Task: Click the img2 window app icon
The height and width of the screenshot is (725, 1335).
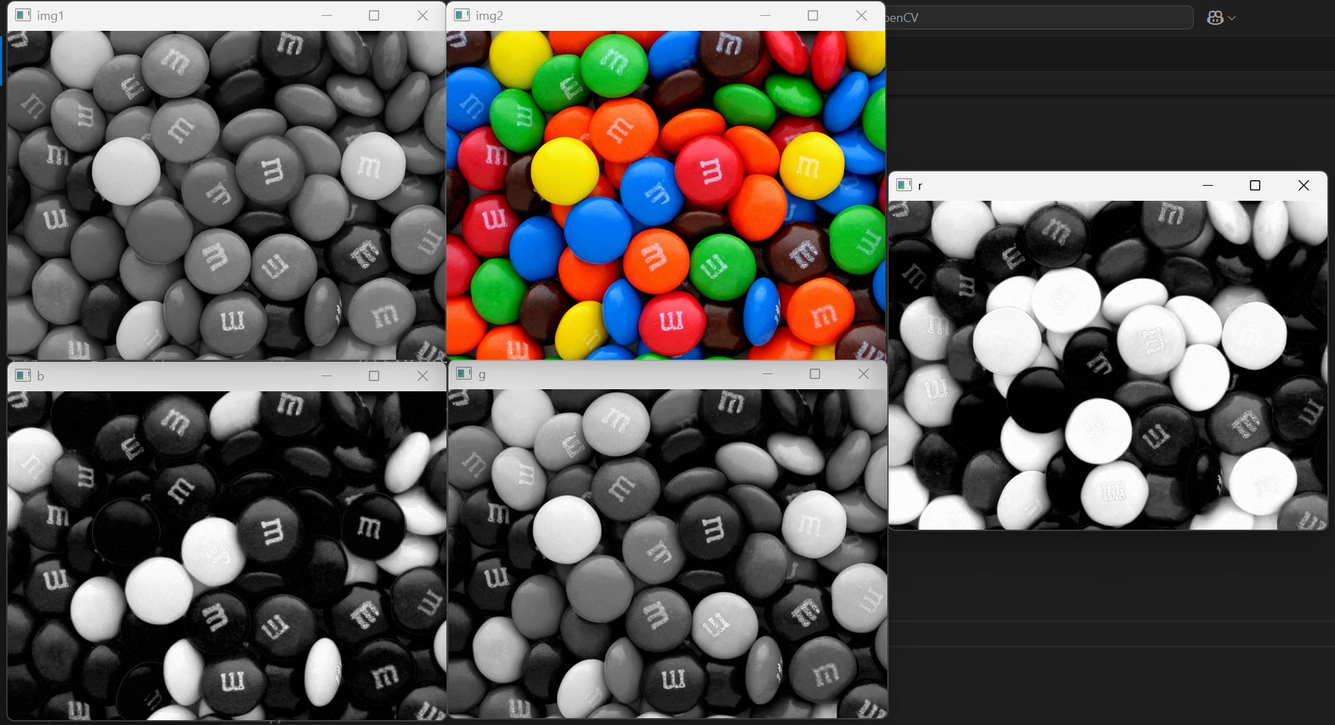Action: pos(462,15)
